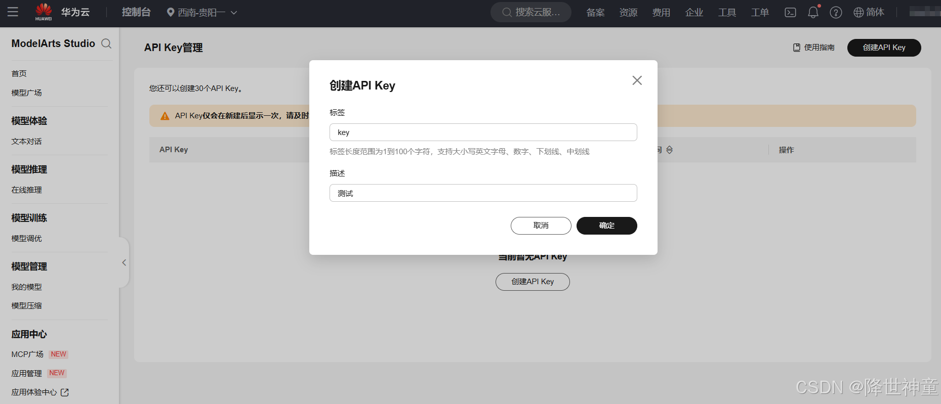This screenshot has height=404, width=941.
Task: Click the 模型训练 section heading
Action: 29,218
